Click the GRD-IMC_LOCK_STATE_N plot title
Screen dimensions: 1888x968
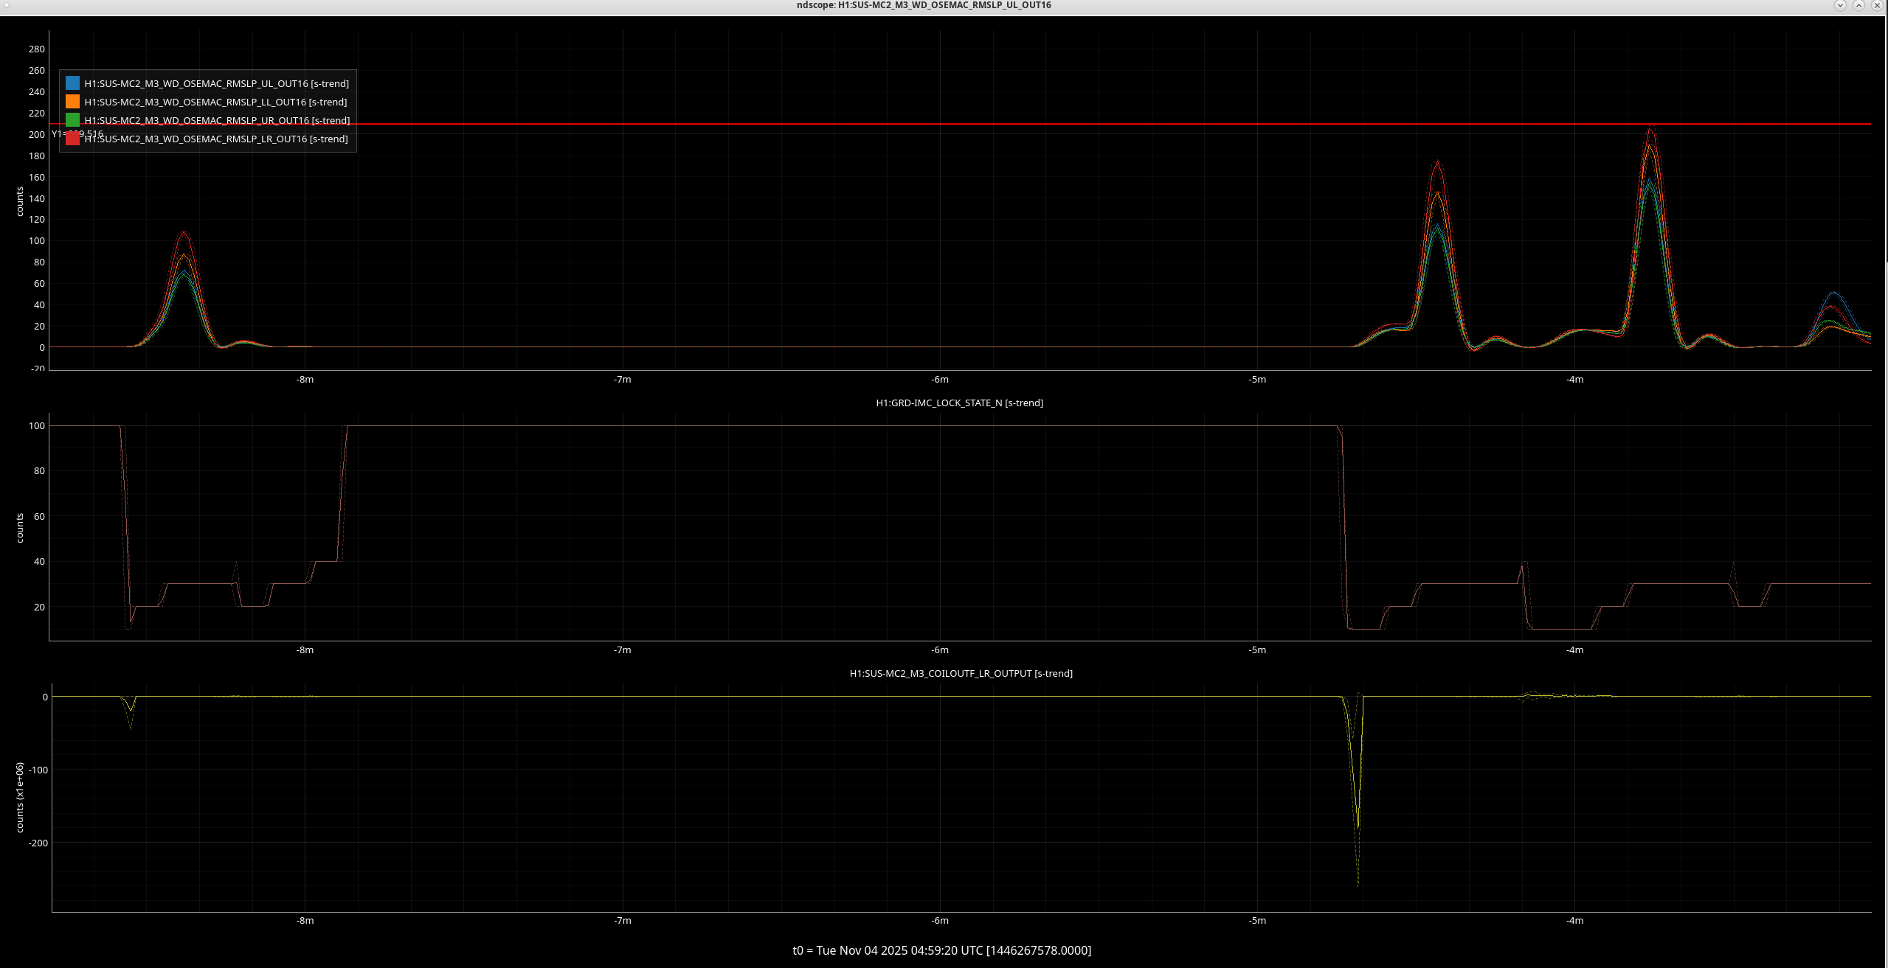[x=959, y=403]
